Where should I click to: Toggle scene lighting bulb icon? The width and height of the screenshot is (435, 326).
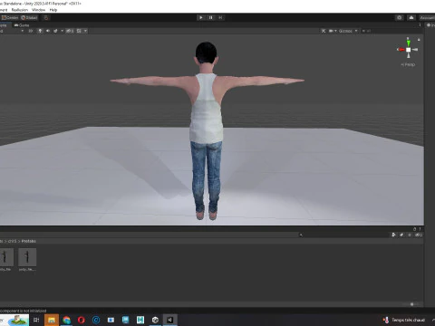[x=40, y=31]
